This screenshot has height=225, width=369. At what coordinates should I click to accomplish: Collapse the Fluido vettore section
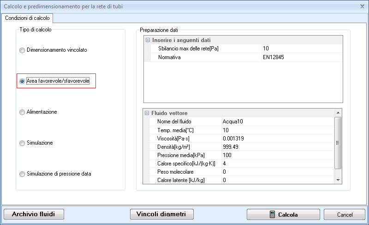(148, 113)
